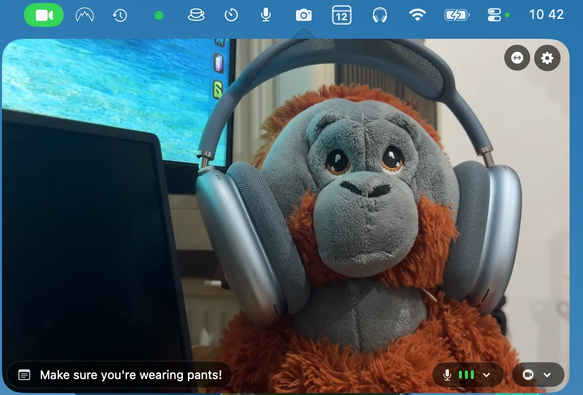583x395 pixels.
Task: Click the camera menu bar icon
Action: tap(304, 15)
